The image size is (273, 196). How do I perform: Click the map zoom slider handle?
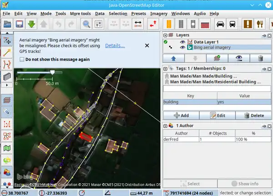(53, 72)
